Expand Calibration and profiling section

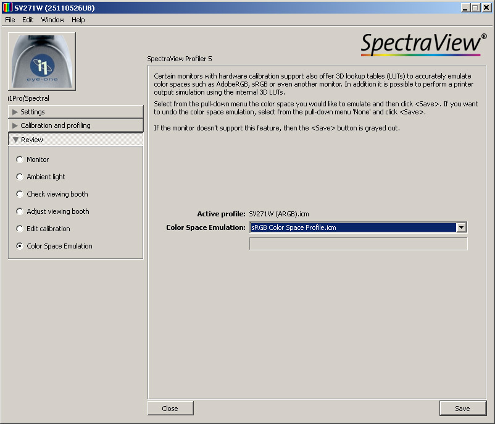[x=76, y=125]
